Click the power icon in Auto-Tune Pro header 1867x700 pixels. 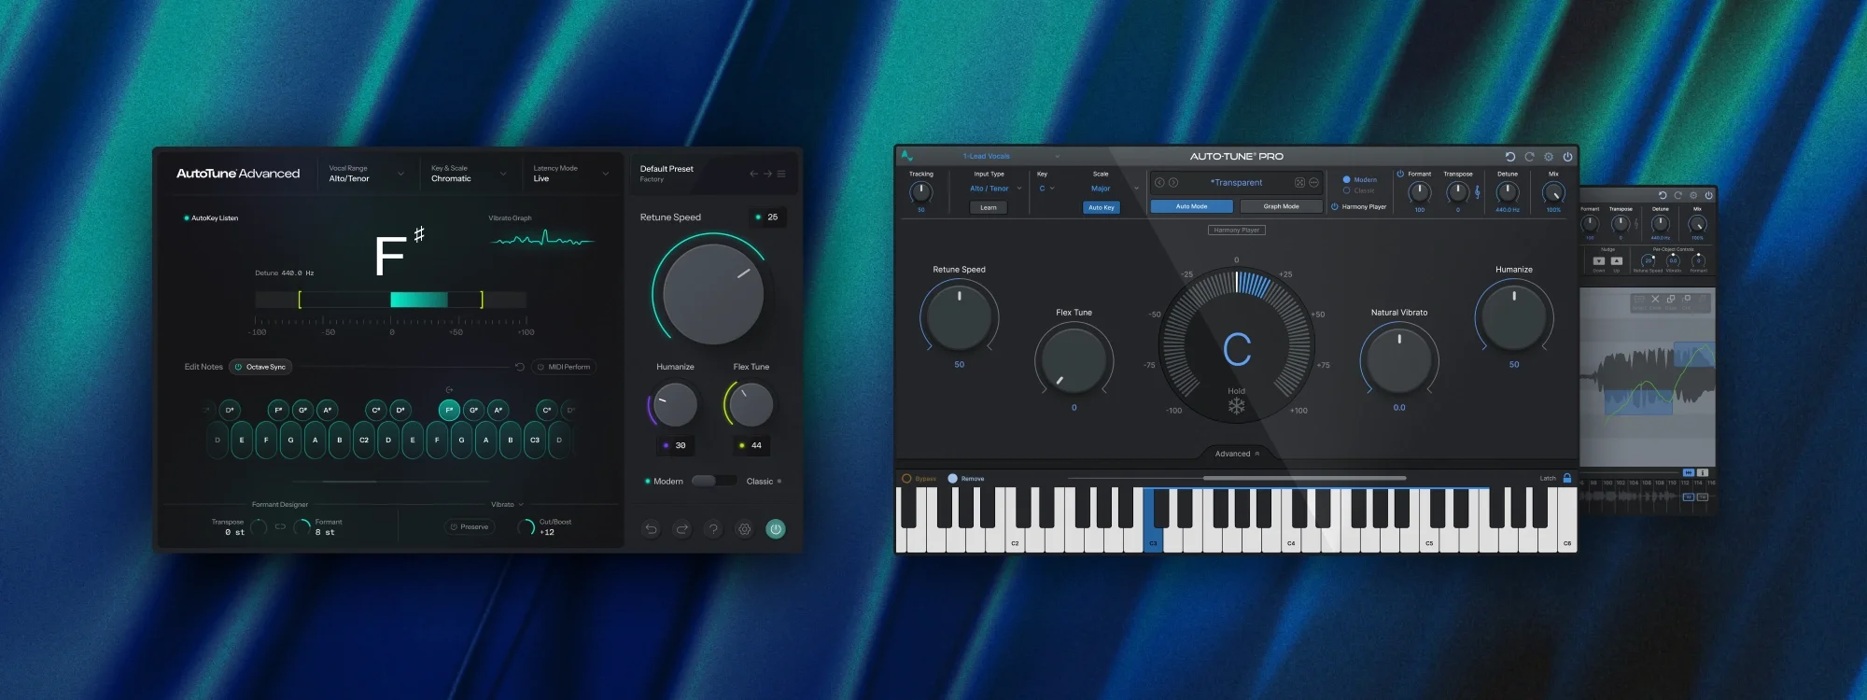pyautogui.click(x=1567, y=157)
